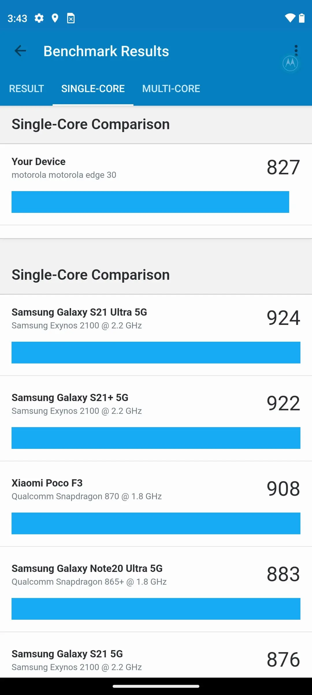Tap the Wi-Fi signal status icon
The image size is (312, 695).
tap(290, 18)
